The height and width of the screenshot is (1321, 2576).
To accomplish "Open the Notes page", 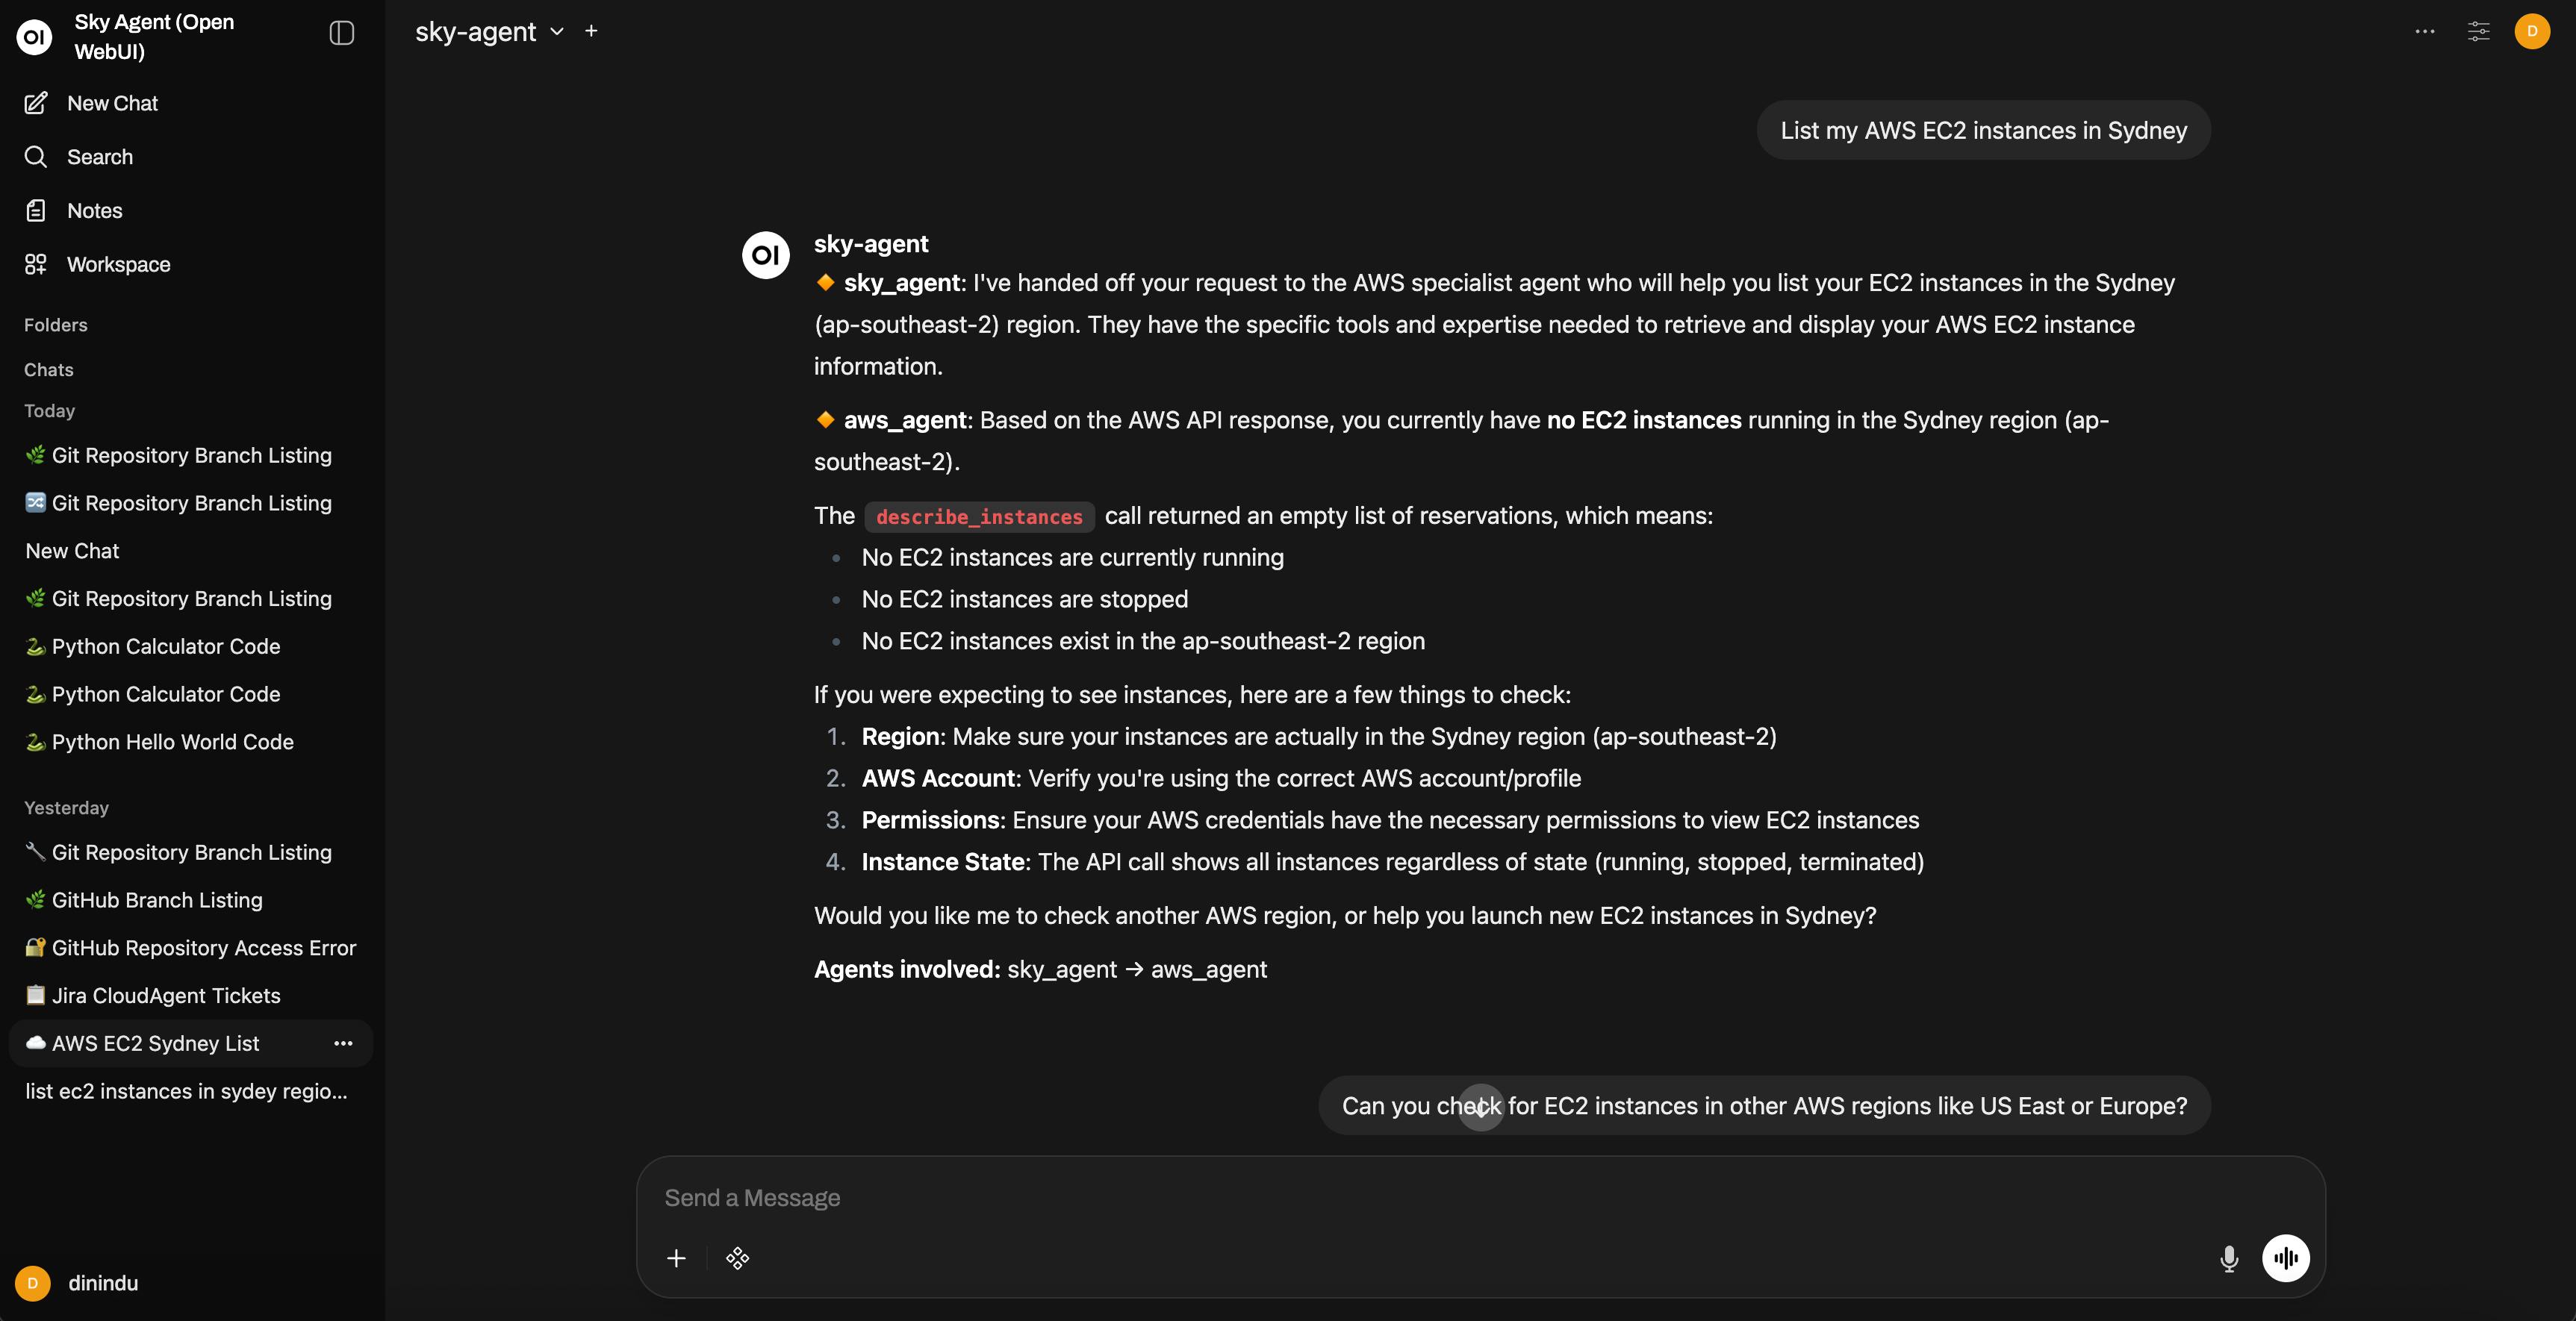I will [94, 211].
